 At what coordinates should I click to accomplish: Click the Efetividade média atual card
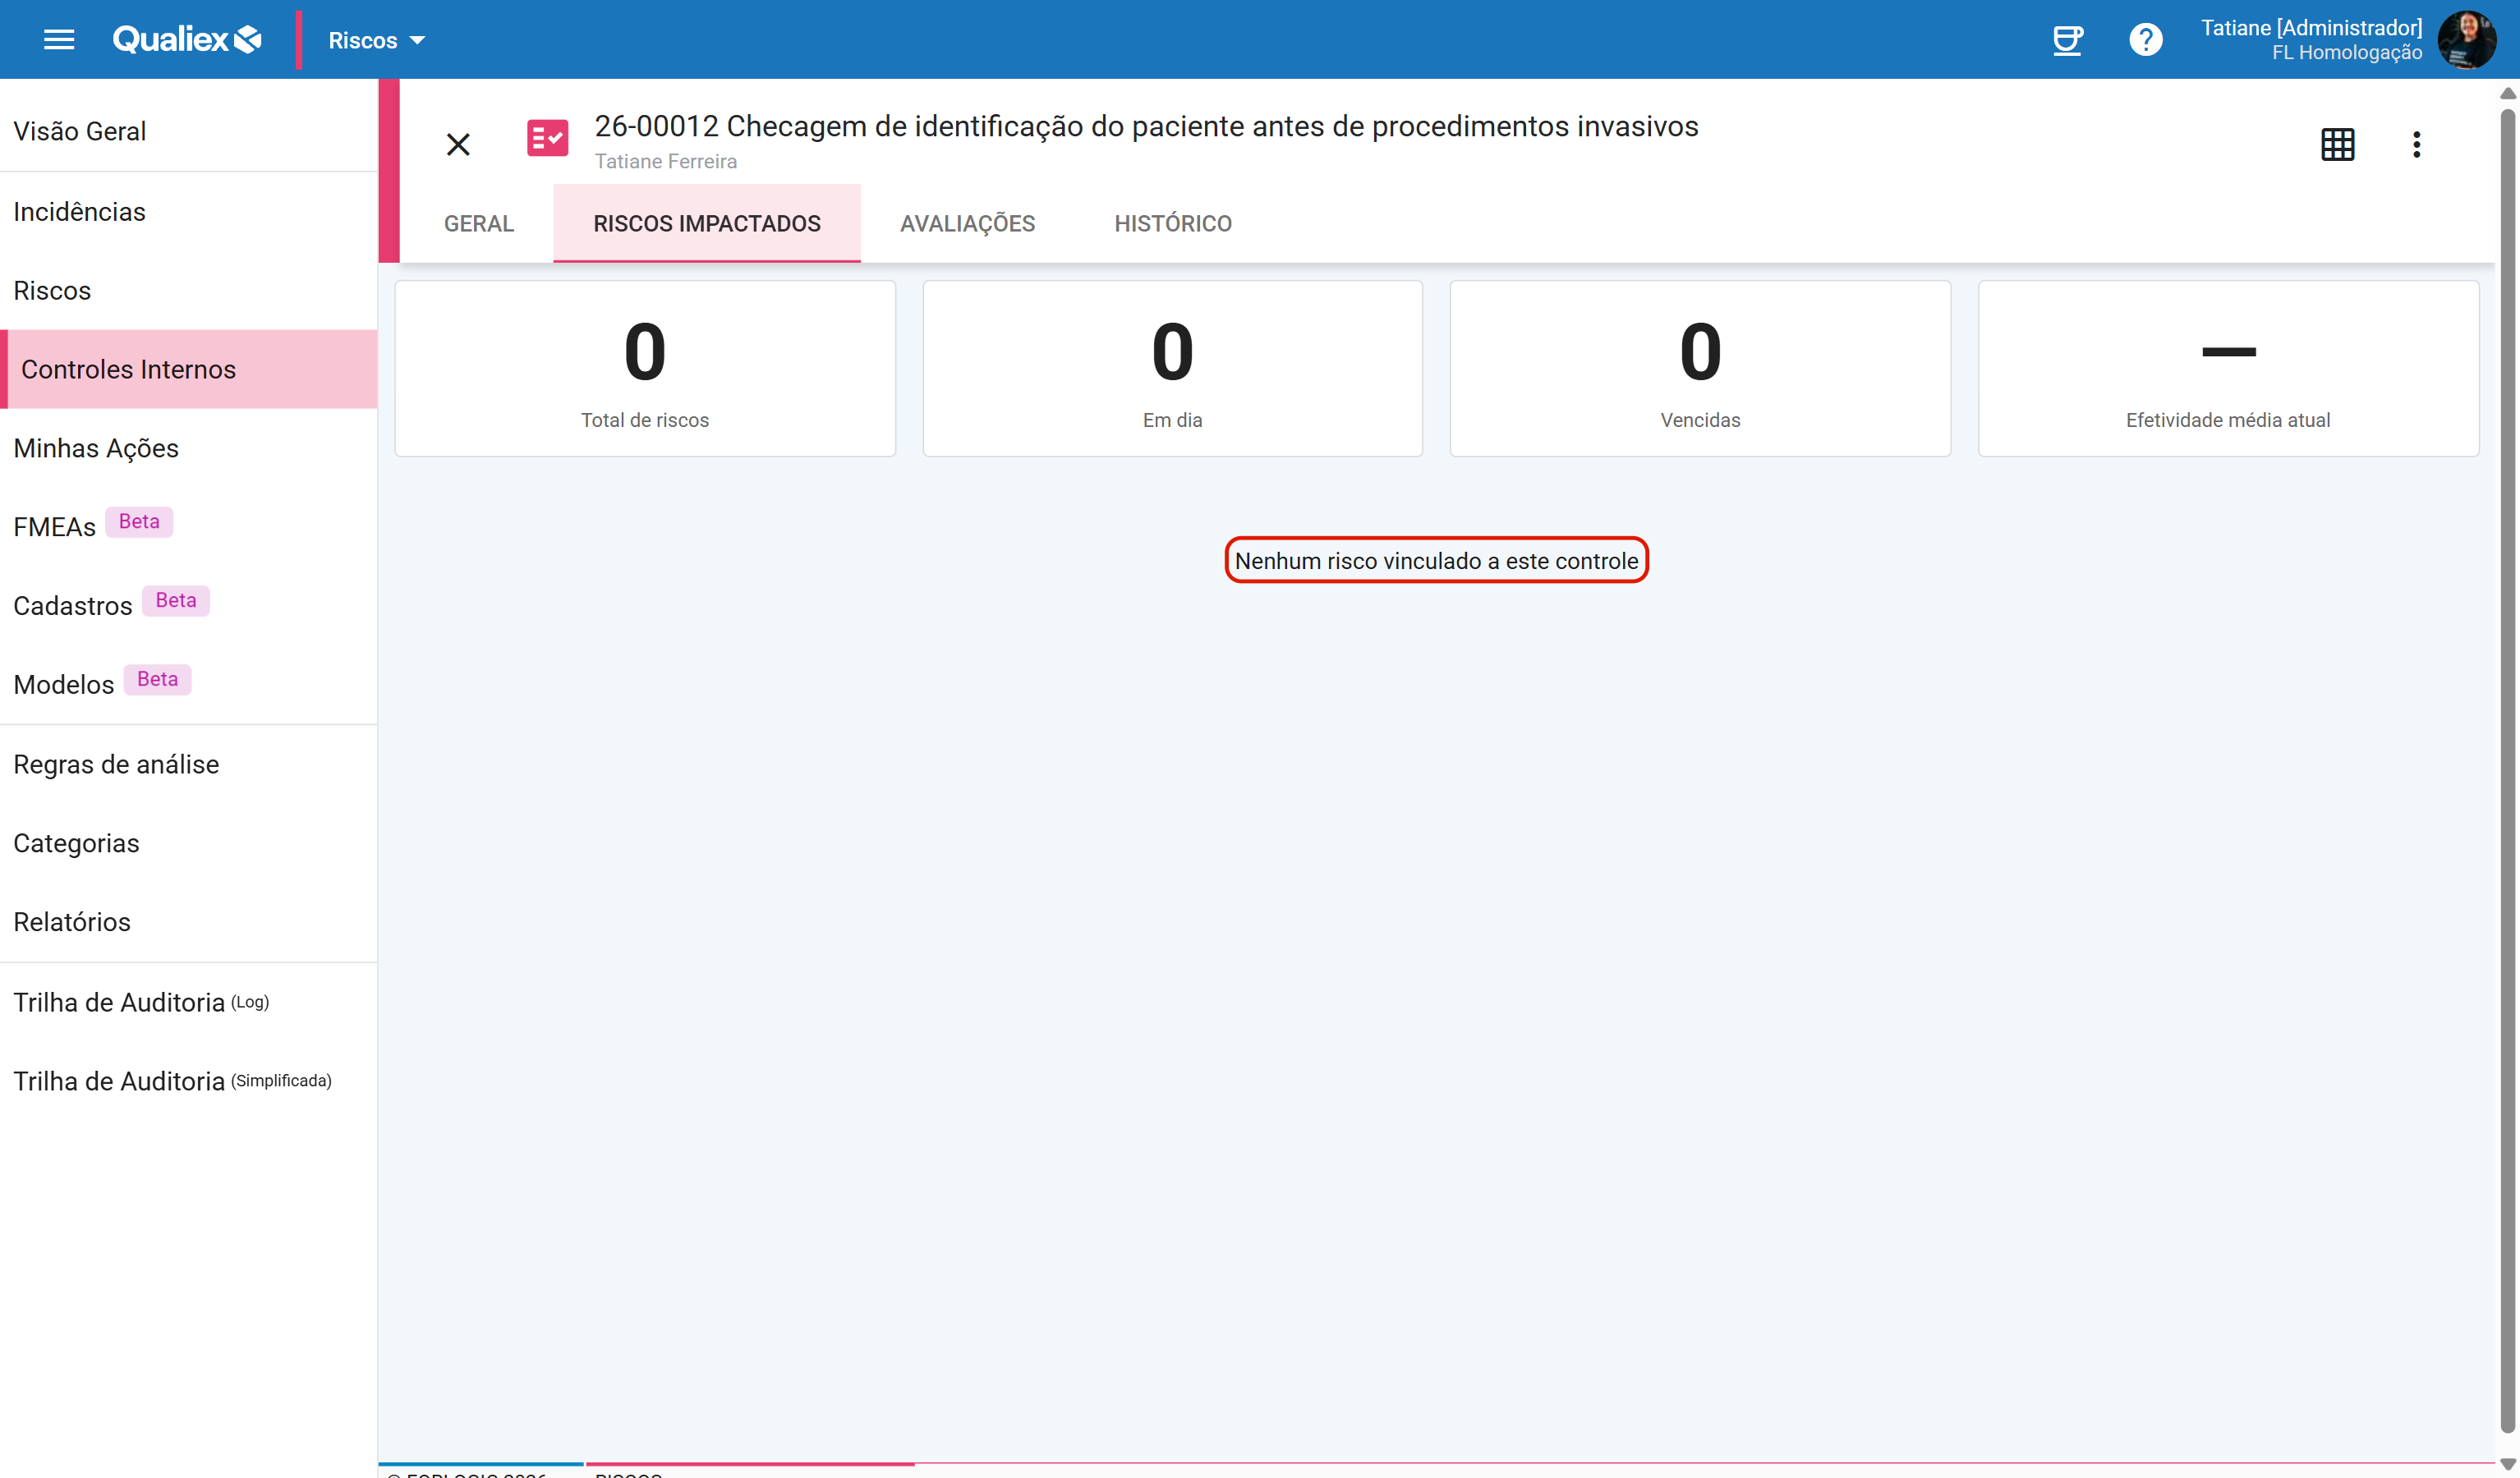2228,368
